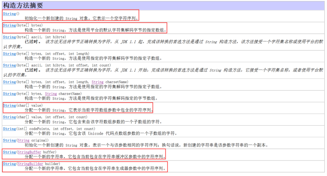Follow String type link in 'int length, String charsetName'

click(x=98, y=82)
